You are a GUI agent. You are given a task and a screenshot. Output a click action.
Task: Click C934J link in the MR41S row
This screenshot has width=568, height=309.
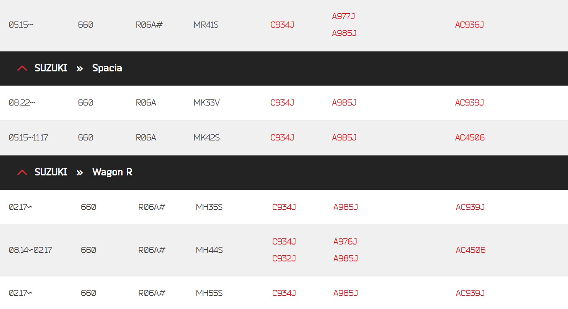click(282, 25)
